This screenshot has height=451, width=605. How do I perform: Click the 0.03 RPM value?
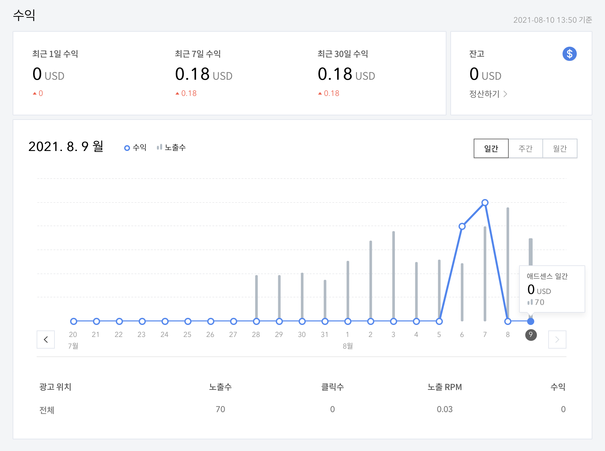click(445, 409)
